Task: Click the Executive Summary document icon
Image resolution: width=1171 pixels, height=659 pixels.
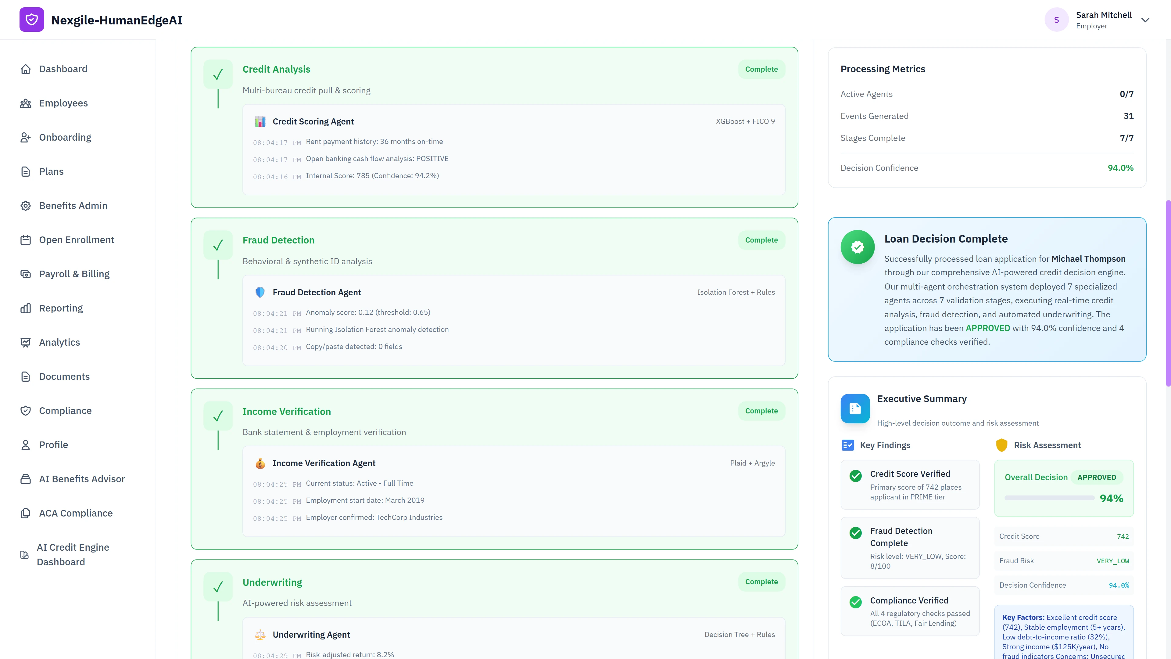Action: (854, 408)
